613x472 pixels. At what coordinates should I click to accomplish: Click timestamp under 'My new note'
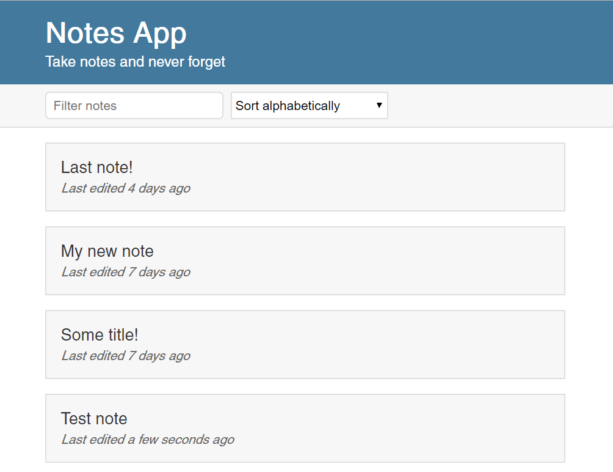click(x=125, y=272)
